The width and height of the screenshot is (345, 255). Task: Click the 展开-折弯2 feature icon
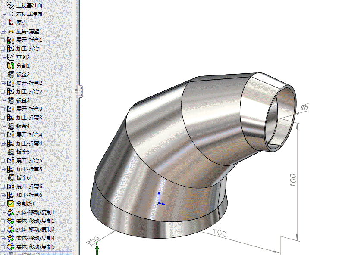(10, 83)
